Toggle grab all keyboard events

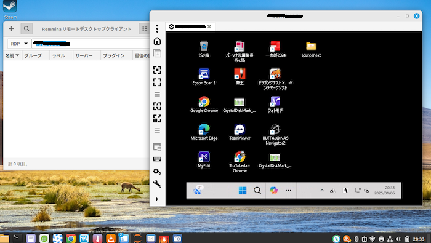157,159
